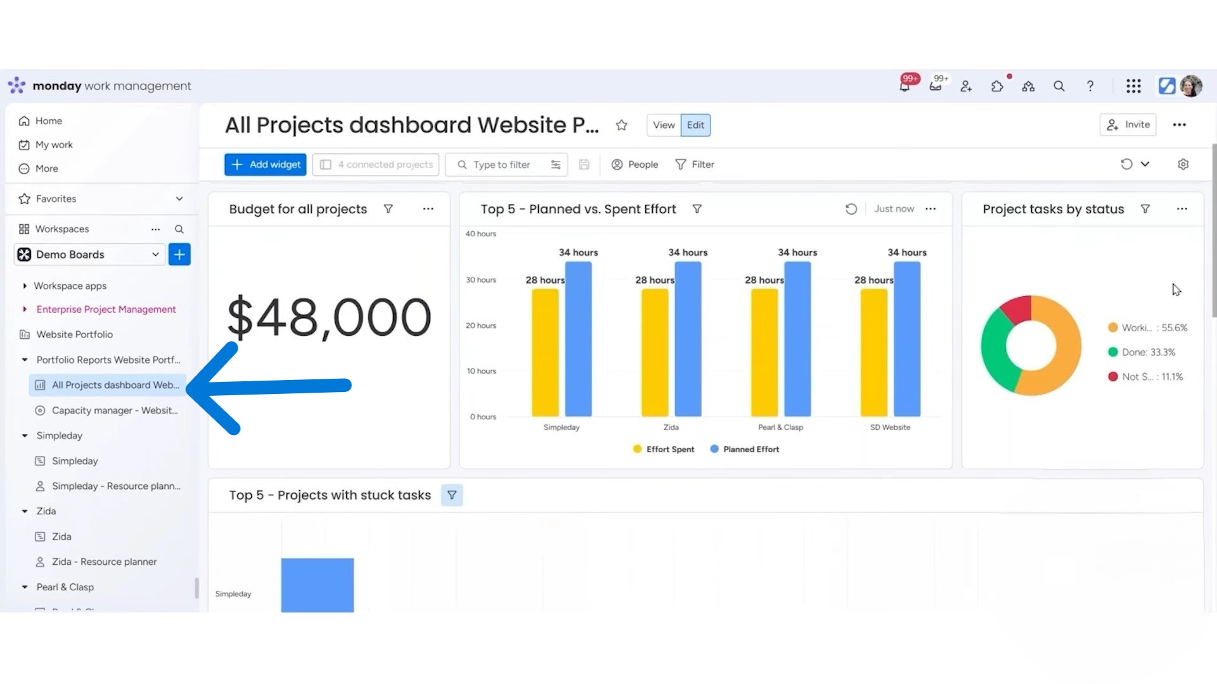Open the Website Portfolio board
The width and height of the screenshot is (1217, 684).
[67, 334]
